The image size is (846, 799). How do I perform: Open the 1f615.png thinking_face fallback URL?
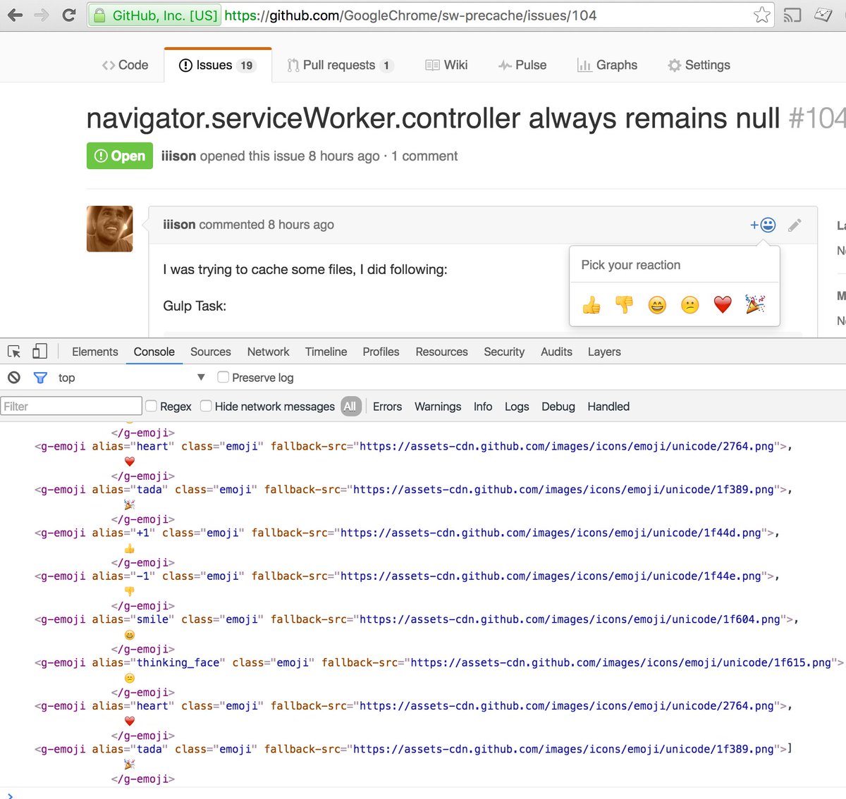point(620,662)
